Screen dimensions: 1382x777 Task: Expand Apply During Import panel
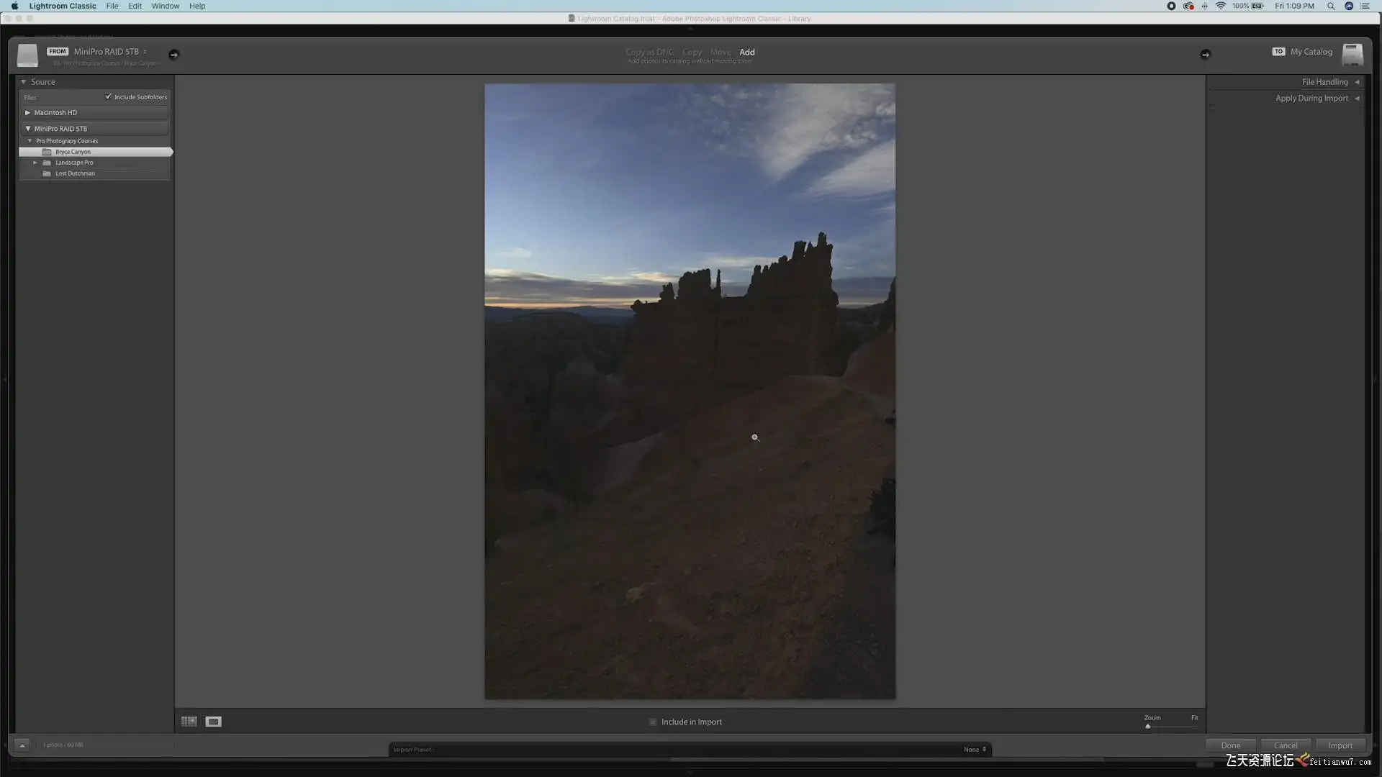click(1357, 99)
